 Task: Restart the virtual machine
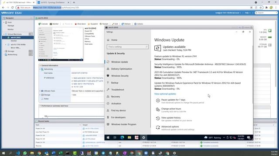pyautogui.click(x=104, y=24)
